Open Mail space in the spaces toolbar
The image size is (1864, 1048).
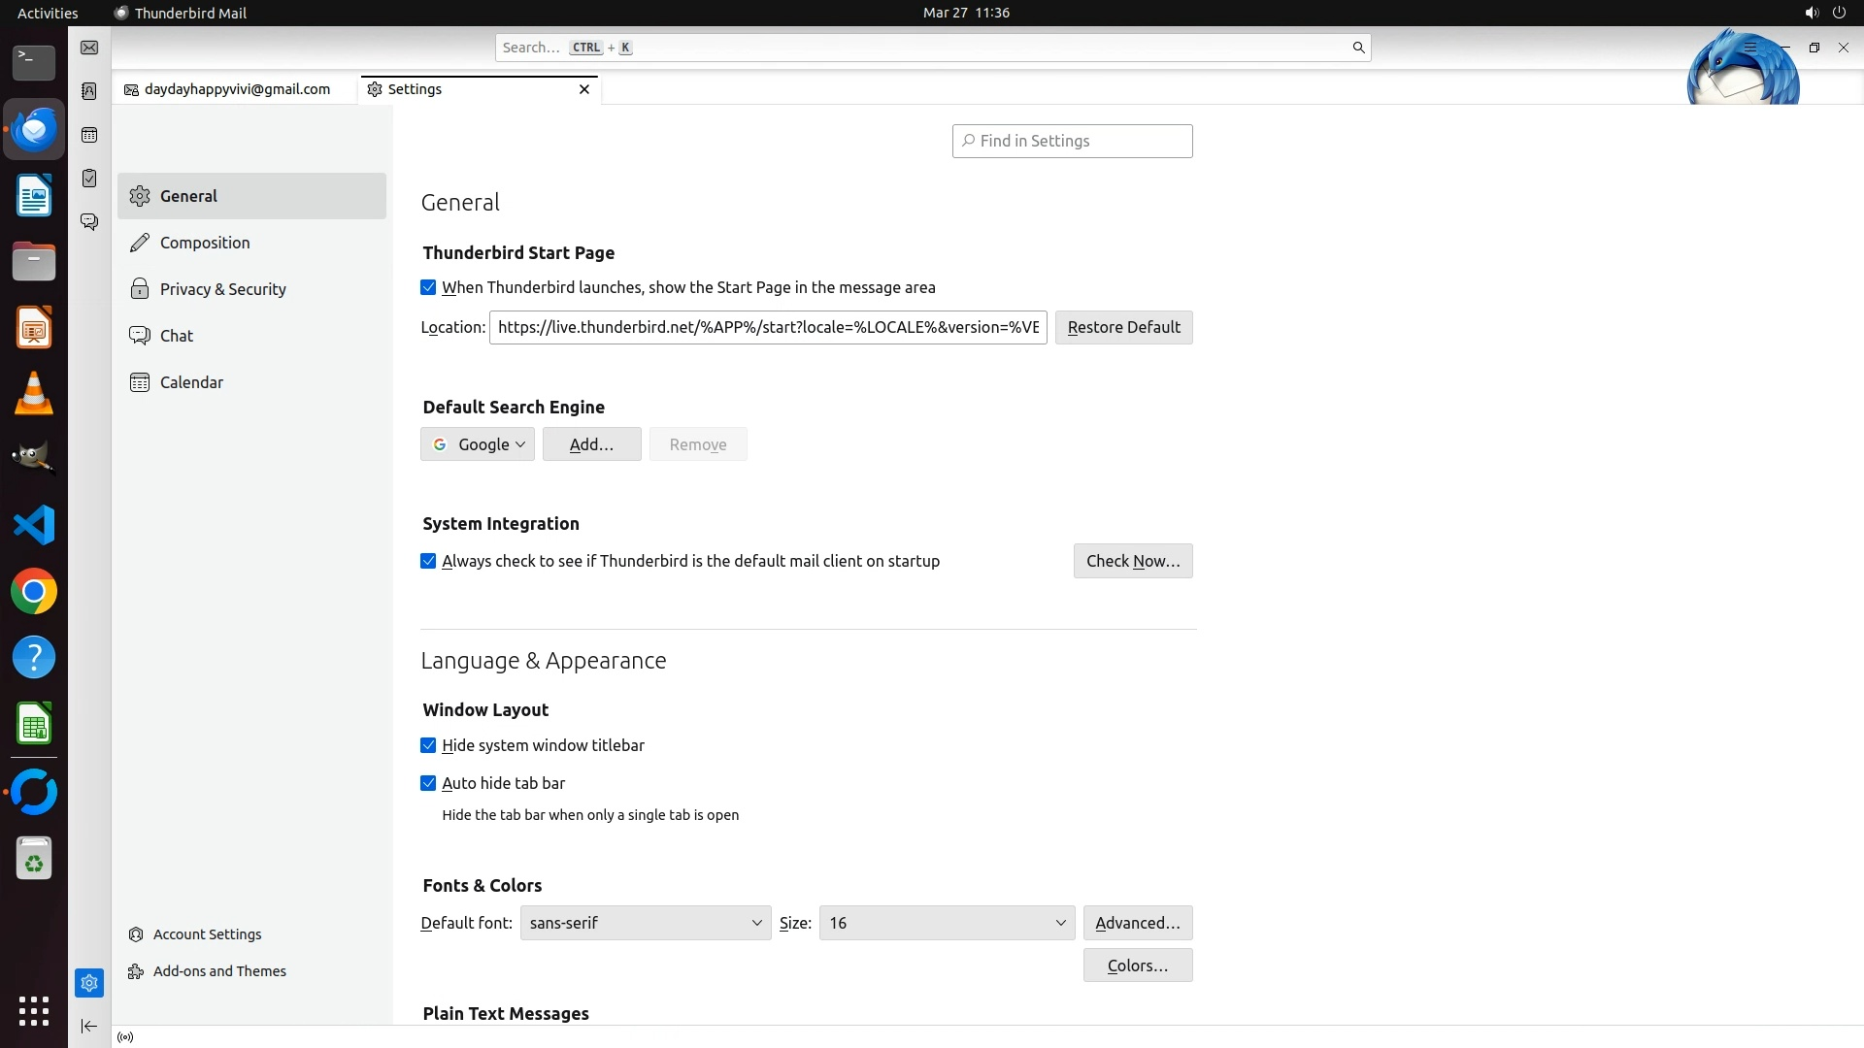pos(89,48)
